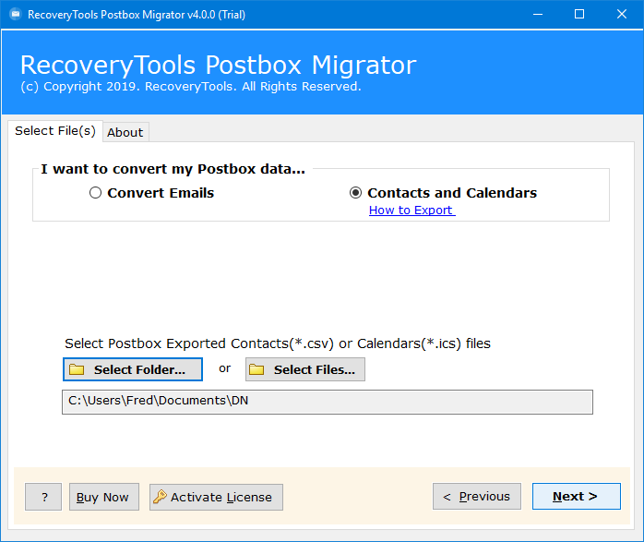Switch to the About tab
644x542 pixels.
(x=125, y=132)
